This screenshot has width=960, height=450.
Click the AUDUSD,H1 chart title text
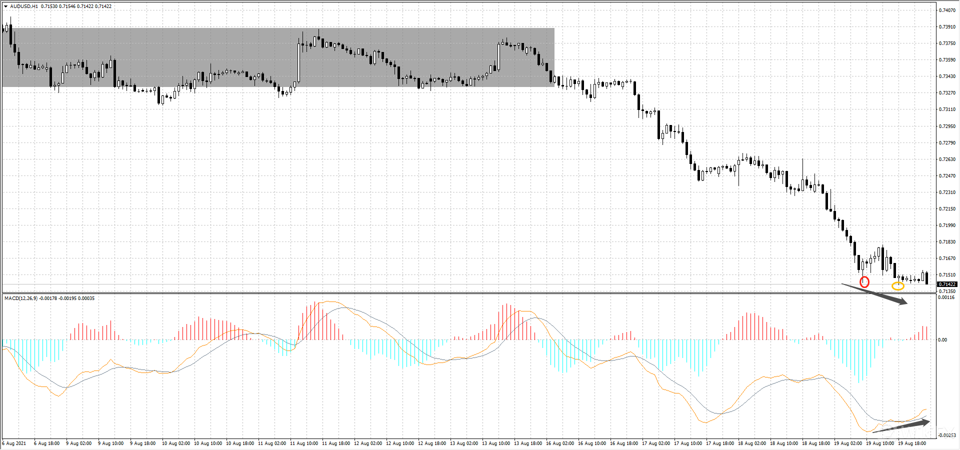tap(24, 6)
